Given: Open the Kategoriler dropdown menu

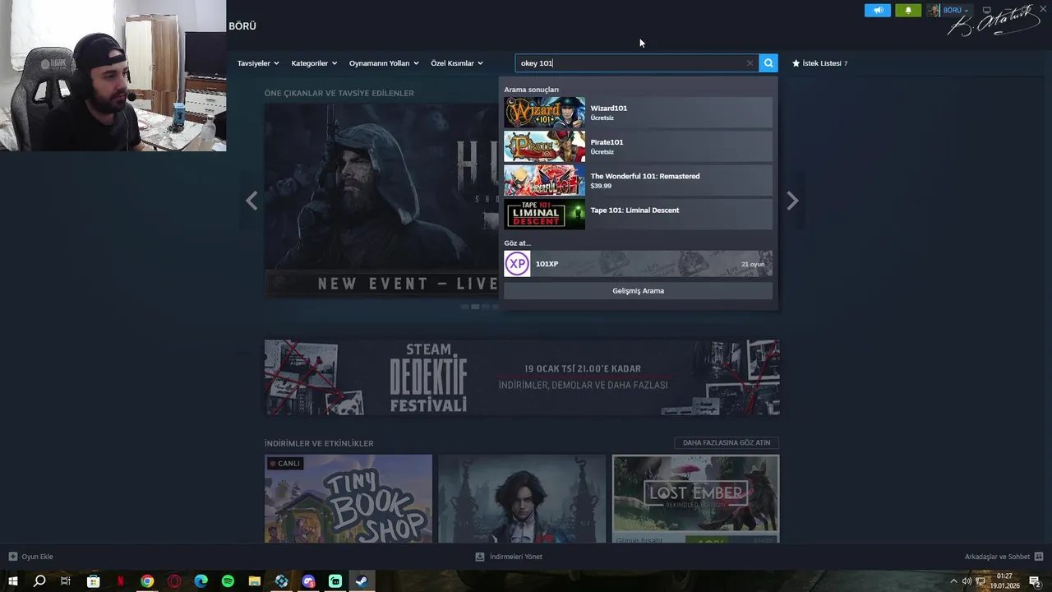Looking at the screenshot, I should click(x=314, y=63).
